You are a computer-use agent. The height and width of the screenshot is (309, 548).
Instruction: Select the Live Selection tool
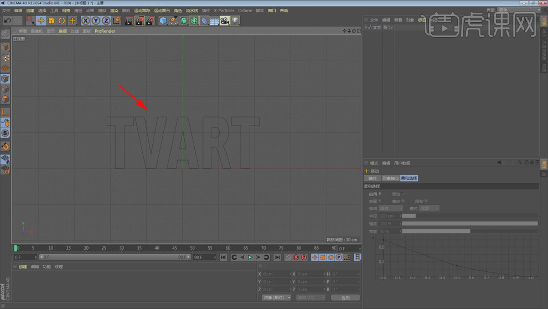coord(30,21)
